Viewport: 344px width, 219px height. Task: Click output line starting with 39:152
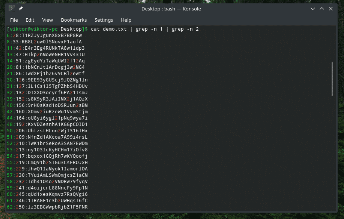coord(47,99)
